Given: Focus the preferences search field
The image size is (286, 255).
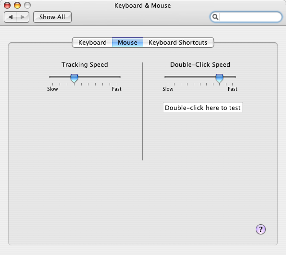Looking at the screenshot, I should [x=246, y=17].
